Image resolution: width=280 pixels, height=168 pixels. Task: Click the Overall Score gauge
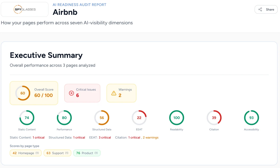(22, 93)
